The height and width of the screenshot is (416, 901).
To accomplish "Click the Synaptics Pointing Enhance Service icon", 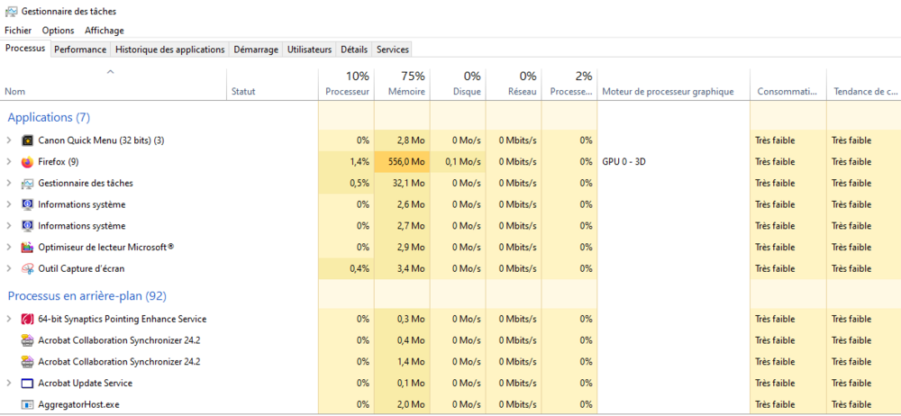I will (x=27, y=320).
